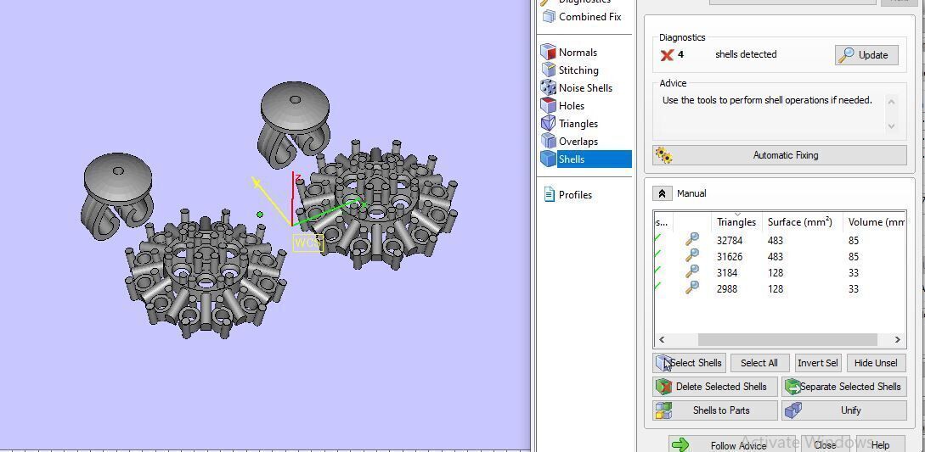Delete Selected Shells

tap(715, 387)
